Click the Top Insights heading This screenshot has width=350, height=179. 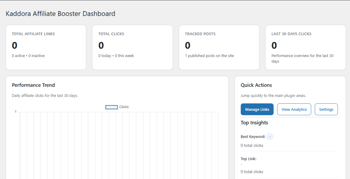tap(254, 123)
